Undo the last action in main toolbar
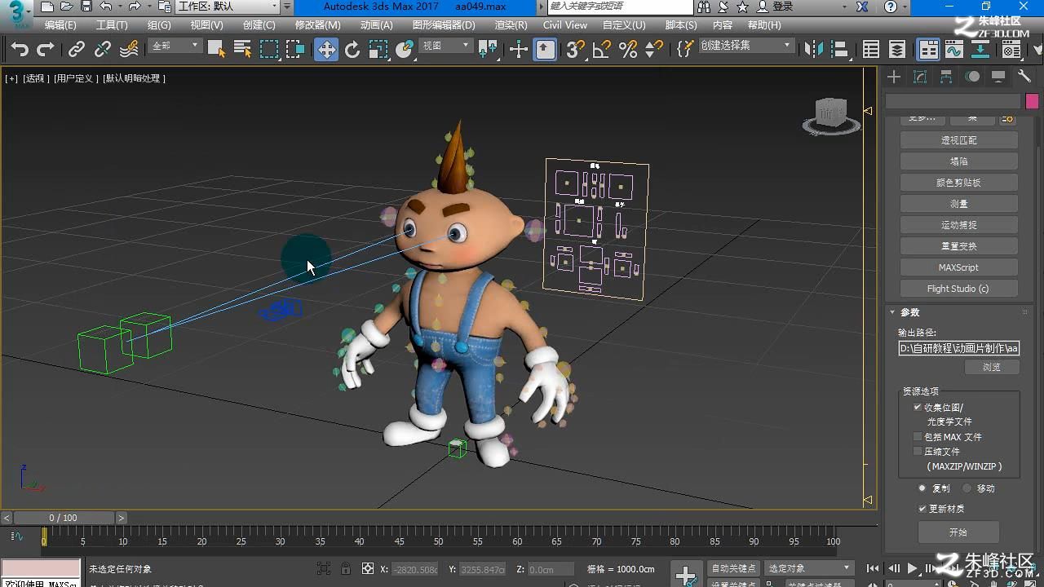The image size is (1044, 587). tap(20, 50)
